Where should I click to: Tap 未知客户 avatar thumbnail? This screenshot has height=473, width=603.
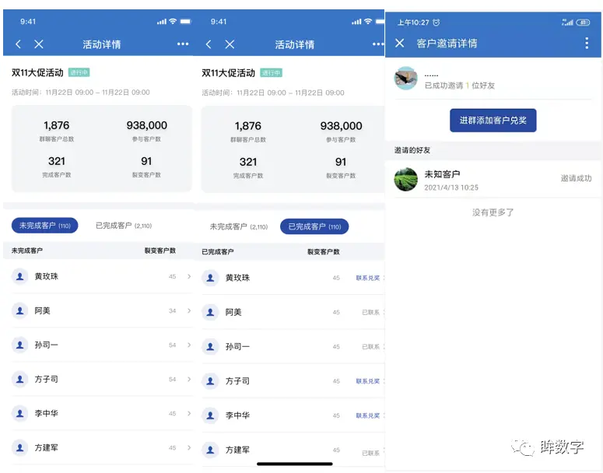pyautogui.click(x=406, y=180)
